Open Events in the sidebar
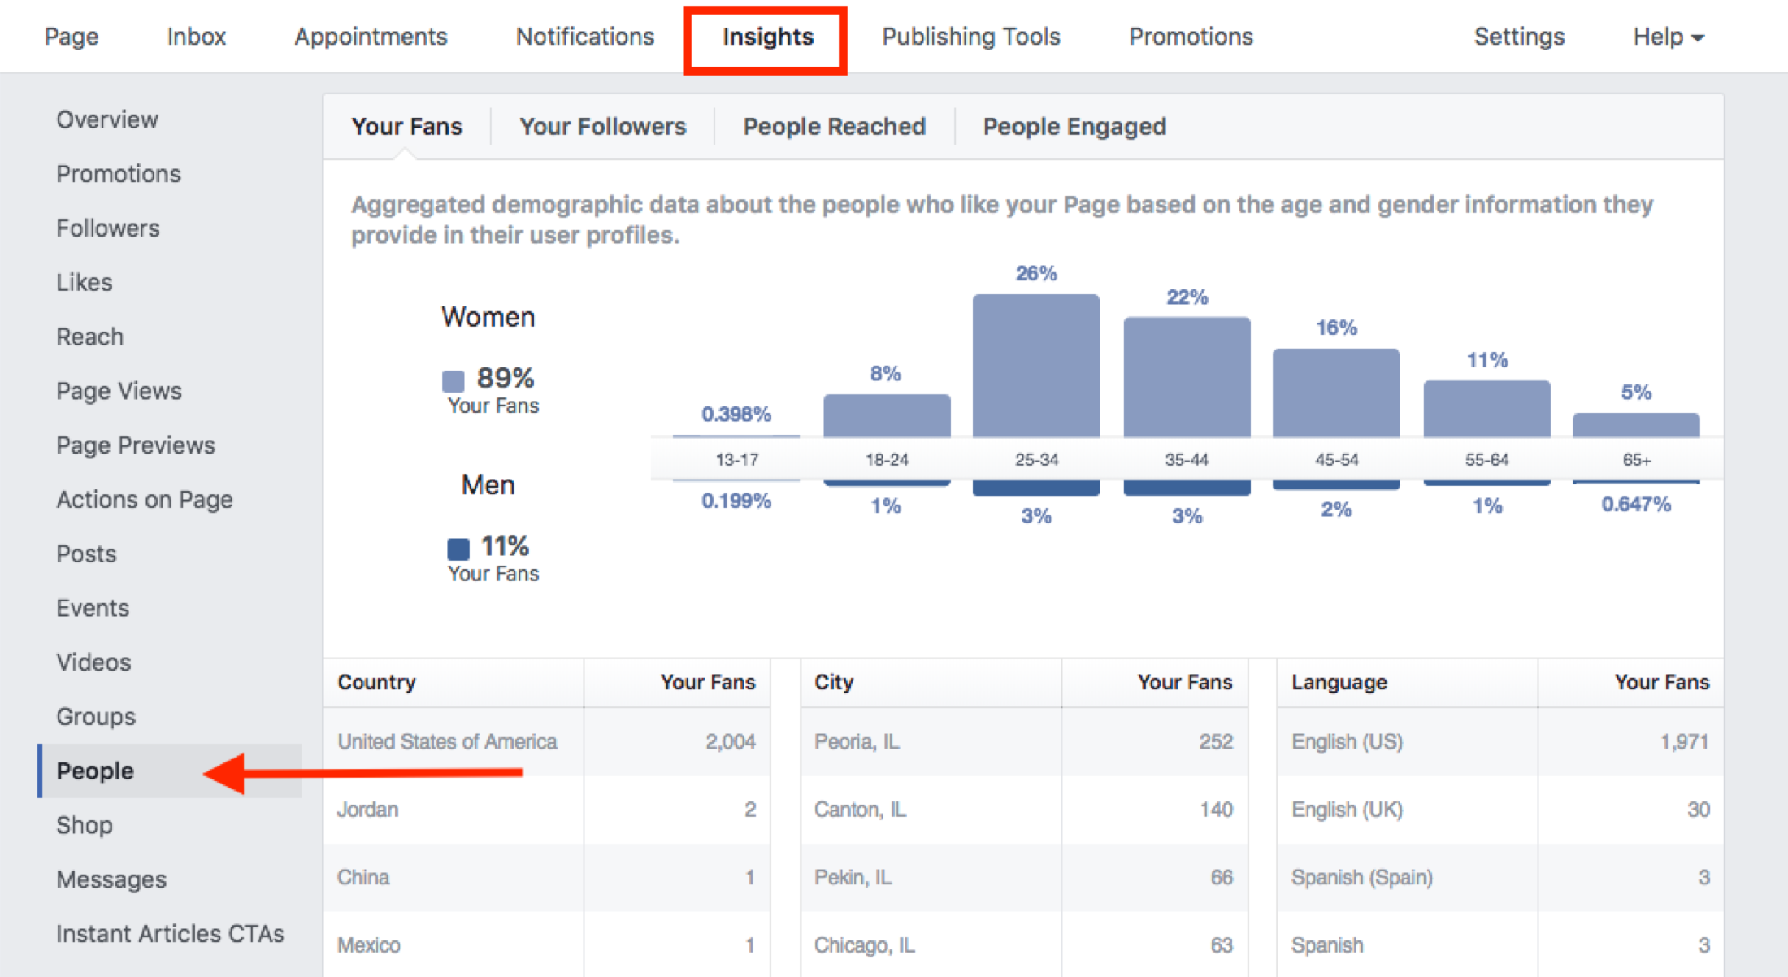Screen dimensions: 1788x977 point(93,608)
